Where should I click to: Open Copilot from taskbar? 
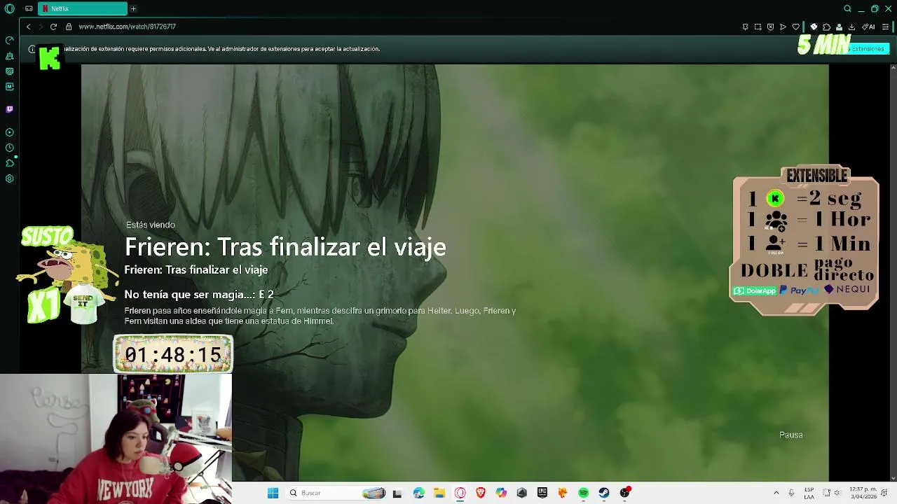501,493
